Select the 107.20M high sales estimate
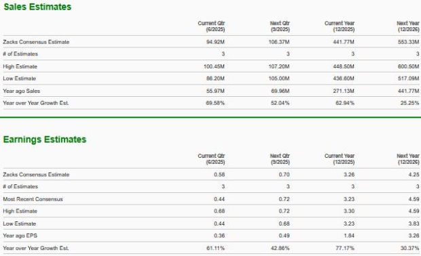 pos(279,66)
